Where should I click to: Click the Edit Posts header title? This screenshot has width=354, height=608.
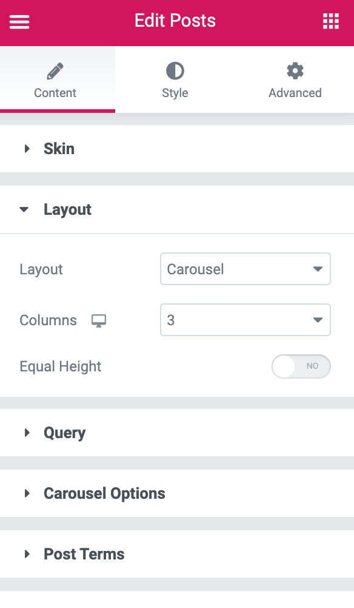175,21
